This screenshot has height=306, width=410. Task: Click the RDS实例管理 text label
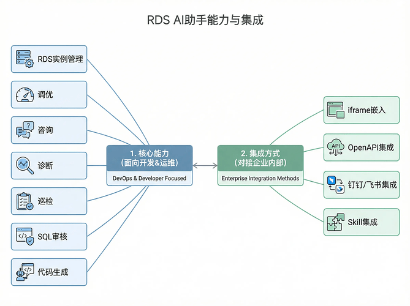point(60,59)
